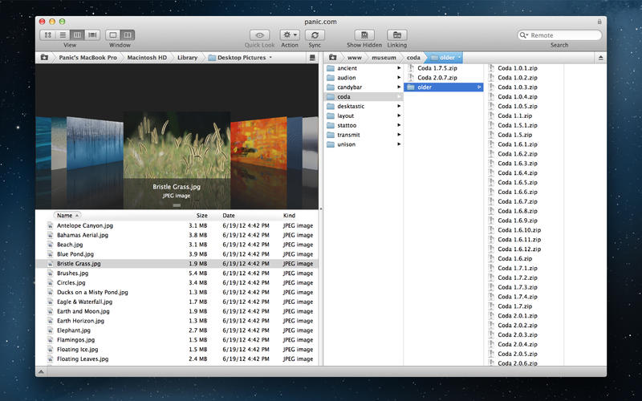
Task: Select Coda 1.5.zip file icon
Action: (x=491, y=135)
